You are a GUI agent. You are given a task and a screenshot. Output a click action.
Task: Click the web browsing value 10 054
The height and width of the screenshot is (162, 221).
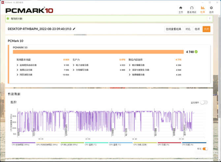pyautogui.click(x=66, y=75)
